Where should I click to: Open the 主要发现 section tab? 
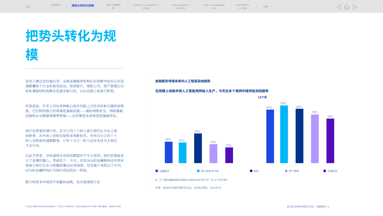tap(55, 5)
